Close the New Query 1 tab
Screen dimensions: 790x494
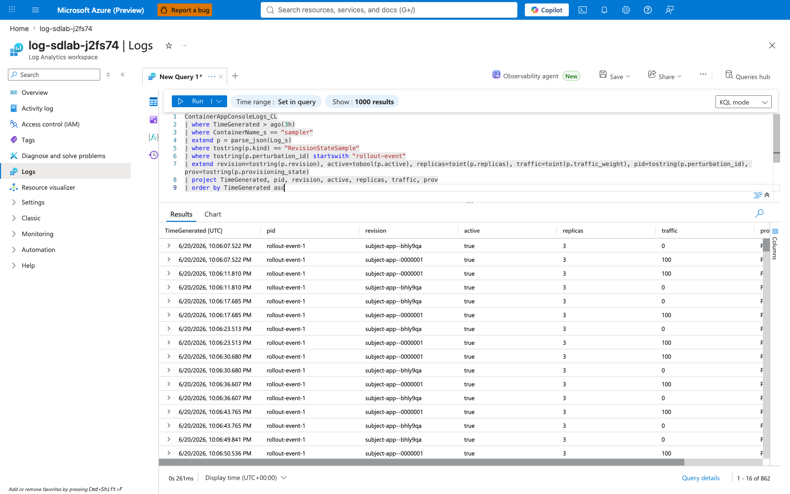pyautogui.click(x=221, y=77)
